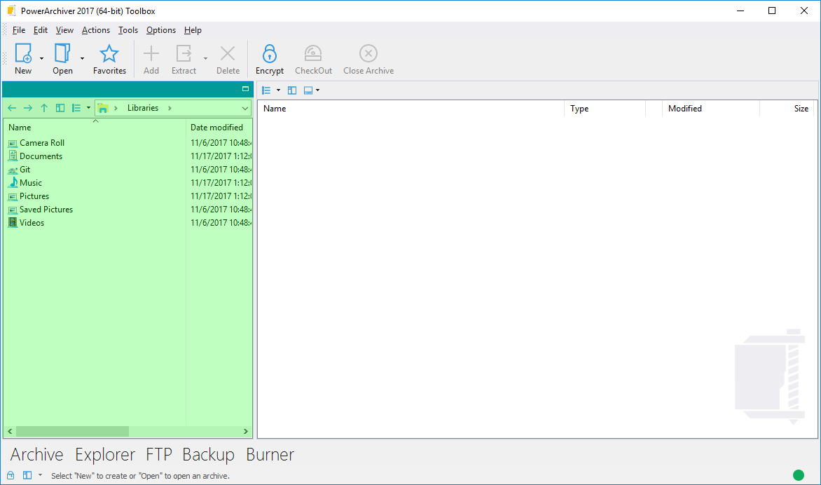Expand the preview pane dropdown arrow
Screen dimensions: 821x485
click(318, 90)
